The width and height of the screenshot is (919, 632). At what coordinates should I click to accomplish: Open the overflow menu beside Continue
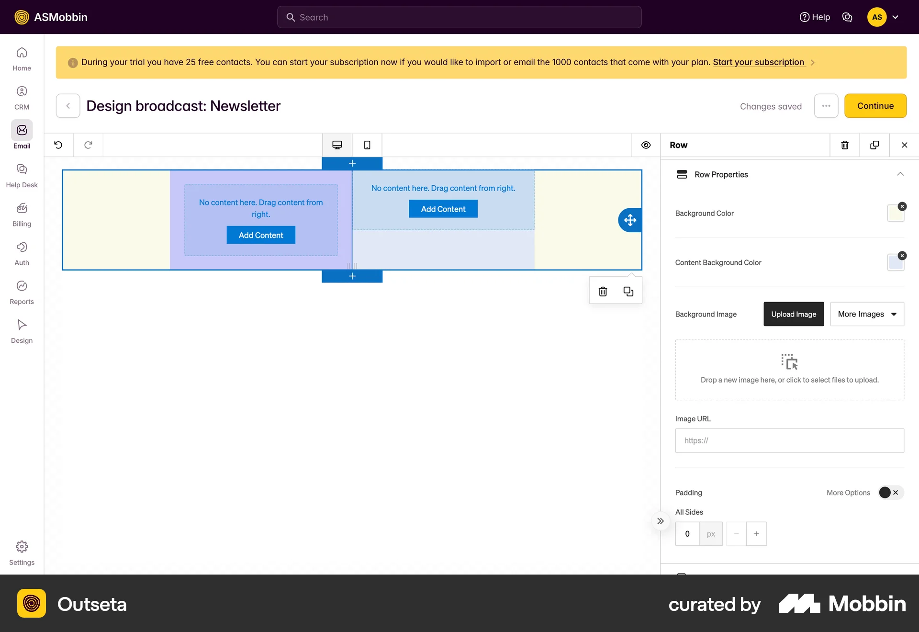coord(826,106)
